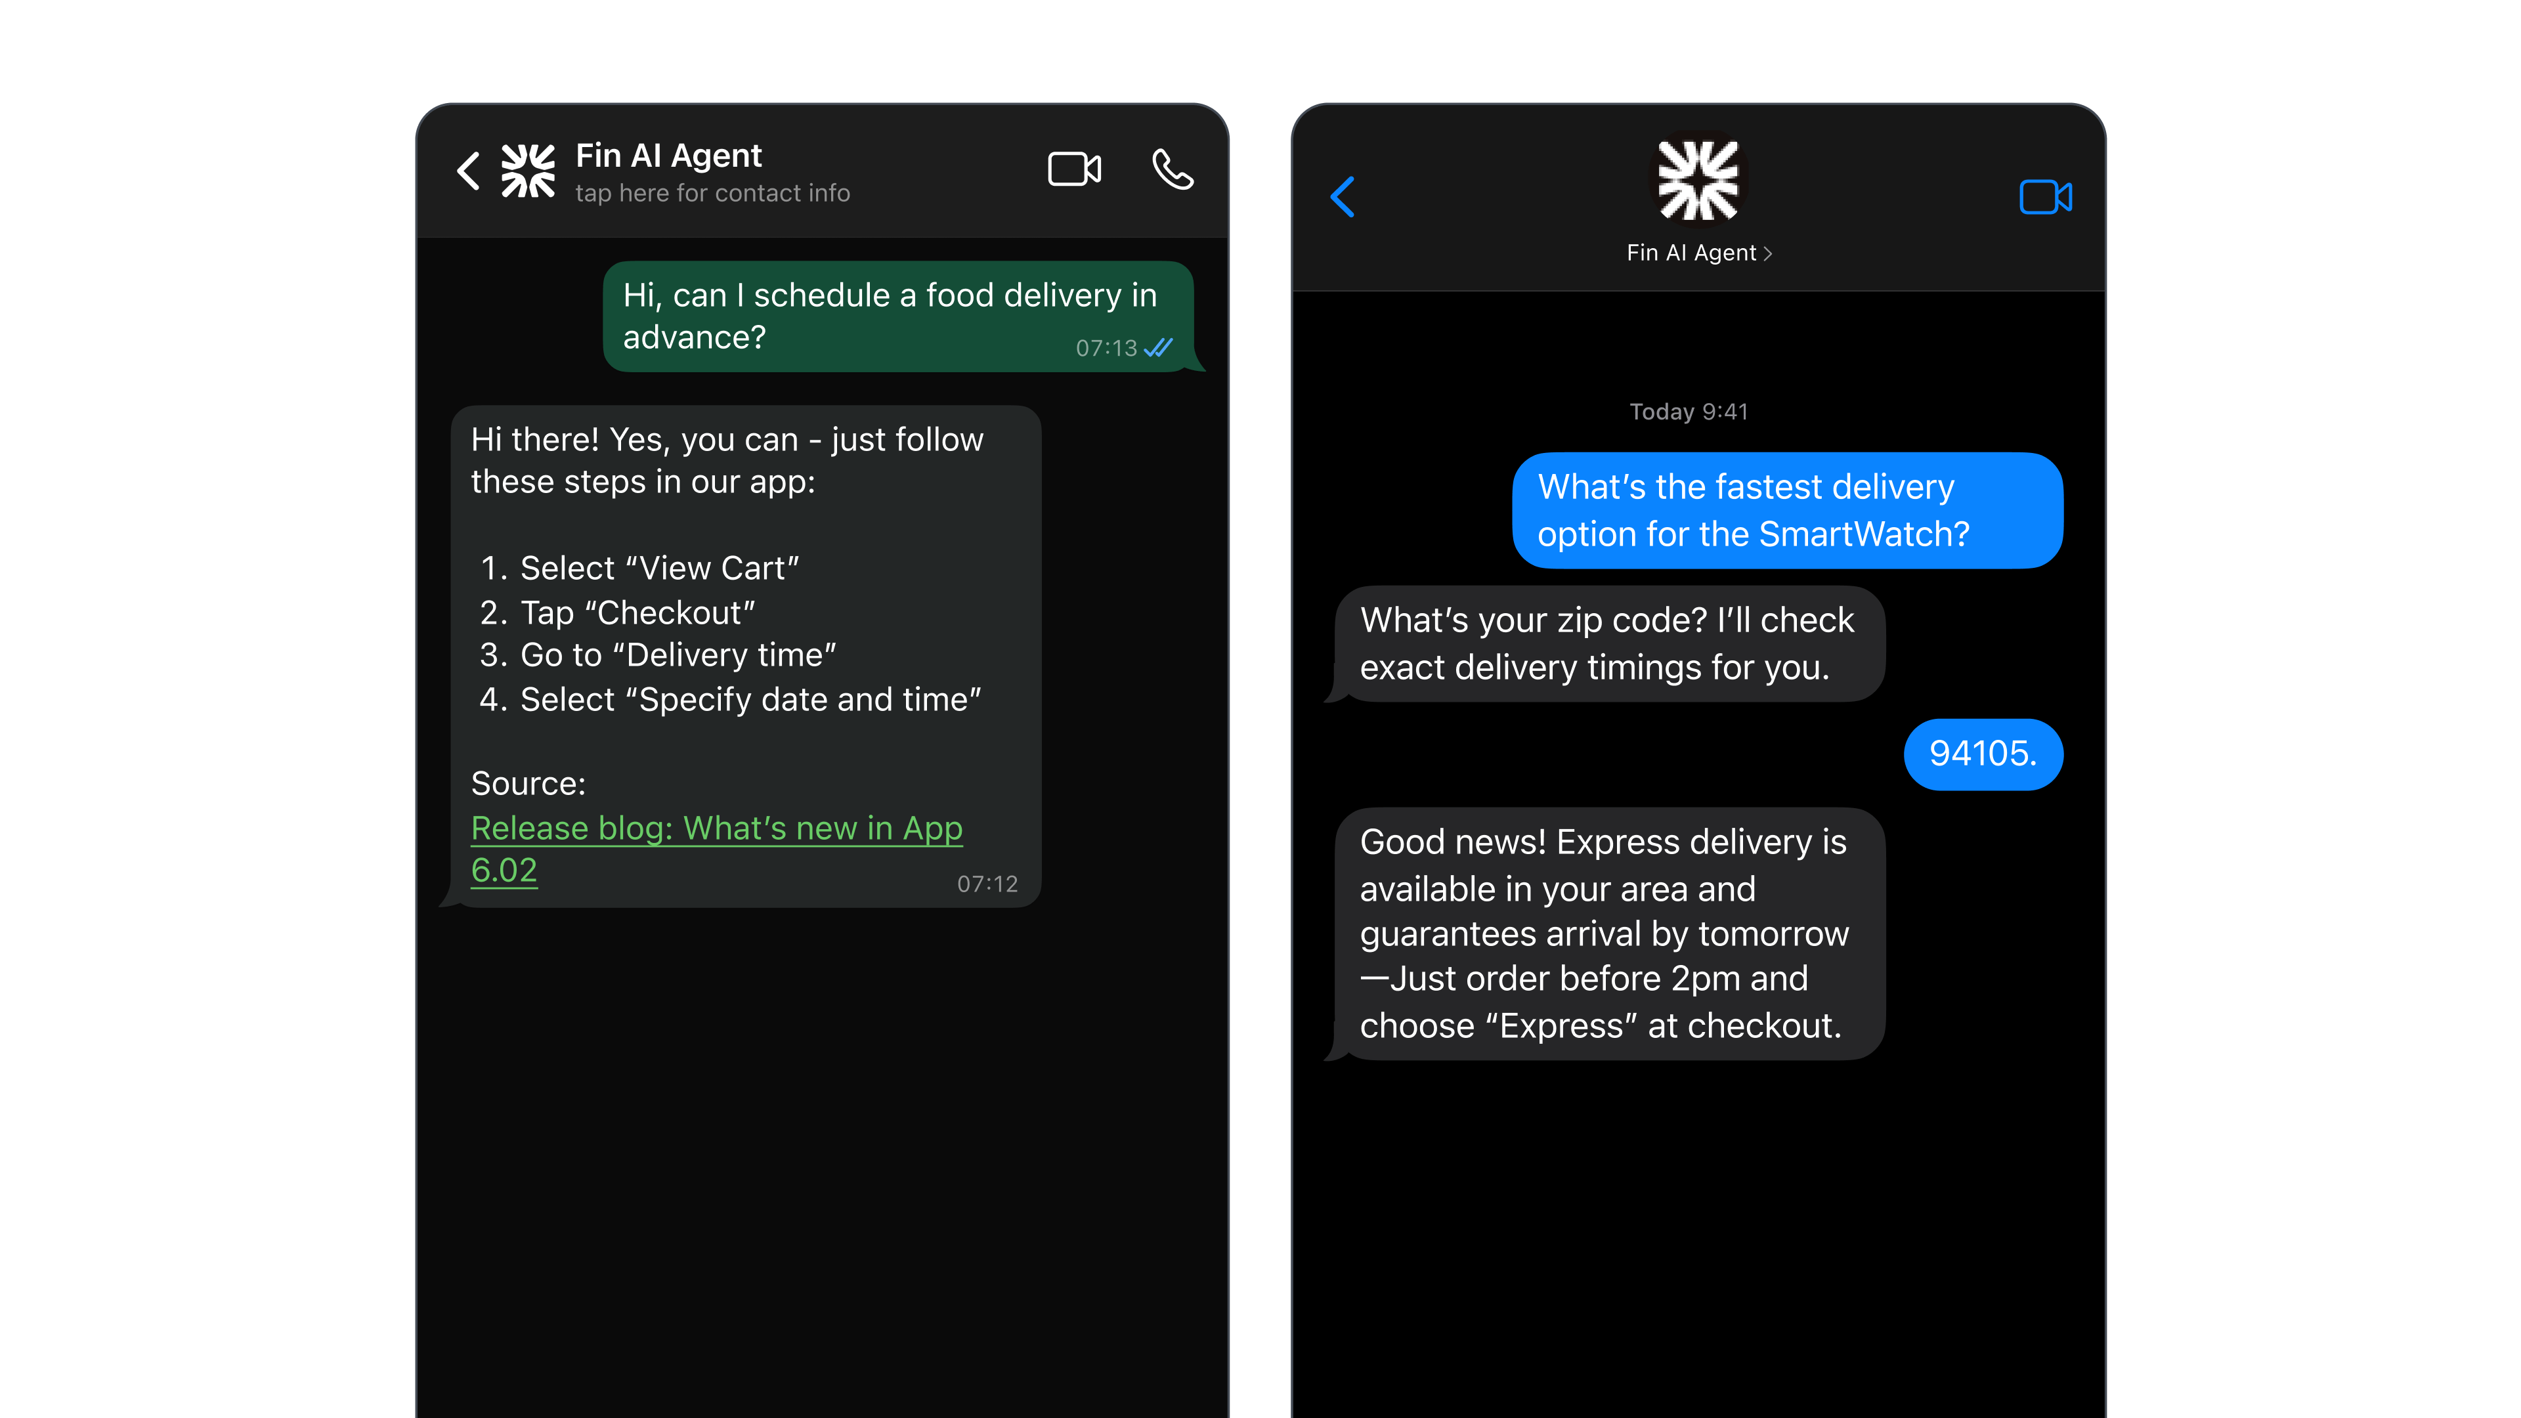Tap the blue back chevron in iMessage
2521x1418 pixels.
[x=1343, y=198]
